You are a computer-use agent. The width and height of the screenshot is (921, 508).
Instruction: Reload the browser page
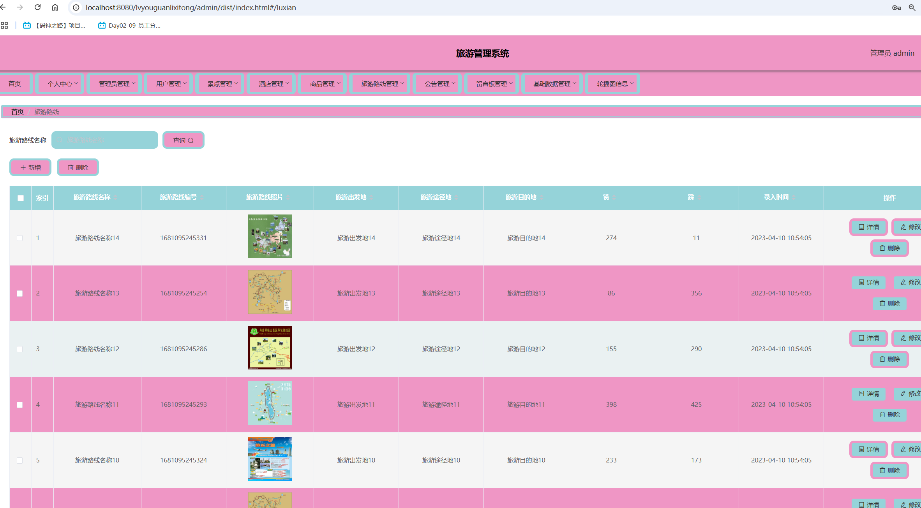pyautogui.click(x=37, y=7)
